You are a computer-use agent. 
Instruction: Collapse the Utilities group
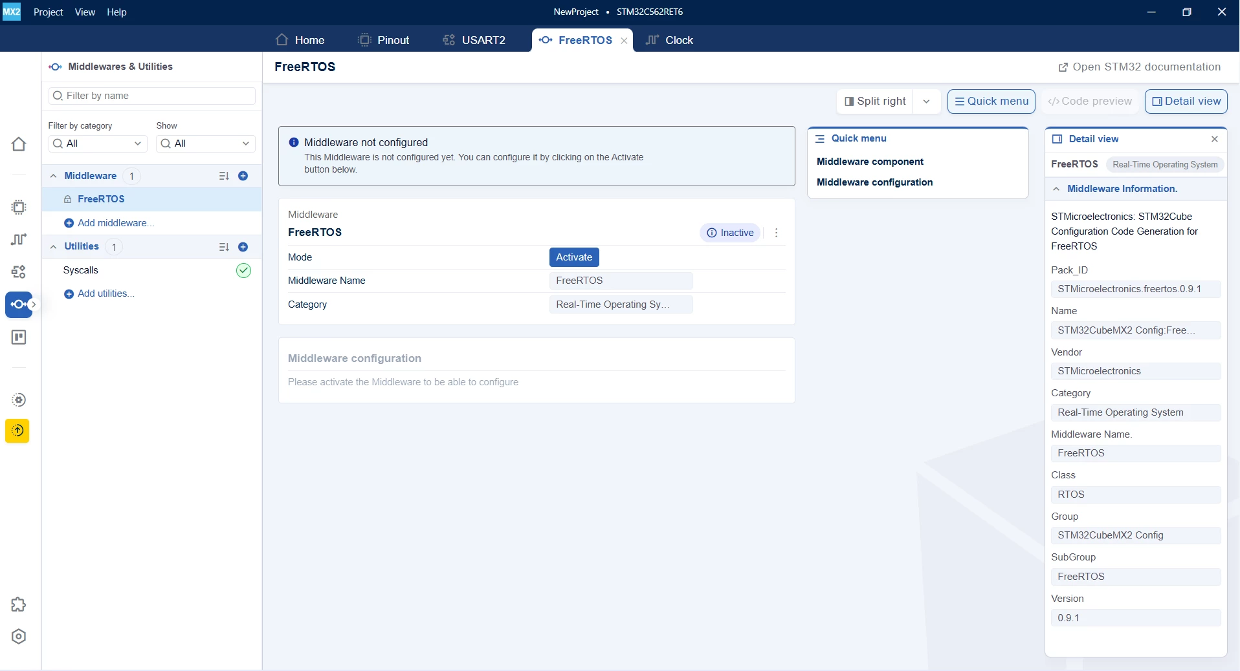(53, 247)
